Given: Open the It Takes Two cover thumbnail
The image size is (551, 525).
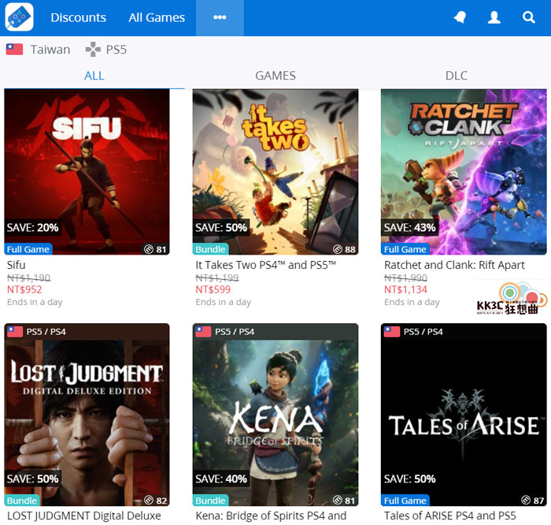Looking at the screenshot, I should (x=275, y=172).
